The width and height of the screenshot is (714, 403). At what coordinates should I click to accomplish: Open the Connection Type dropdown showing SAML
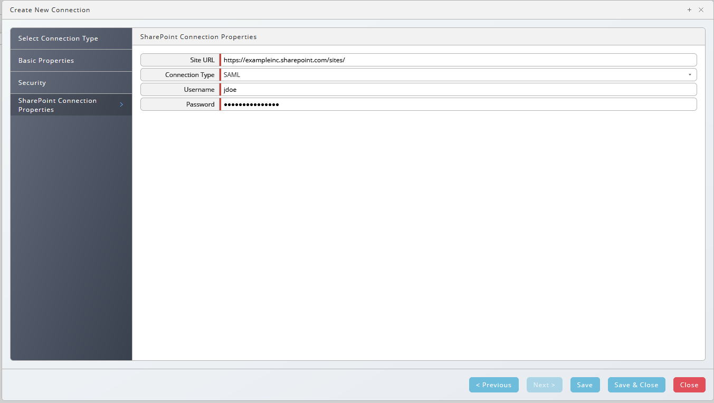click(x=458, y=75)
